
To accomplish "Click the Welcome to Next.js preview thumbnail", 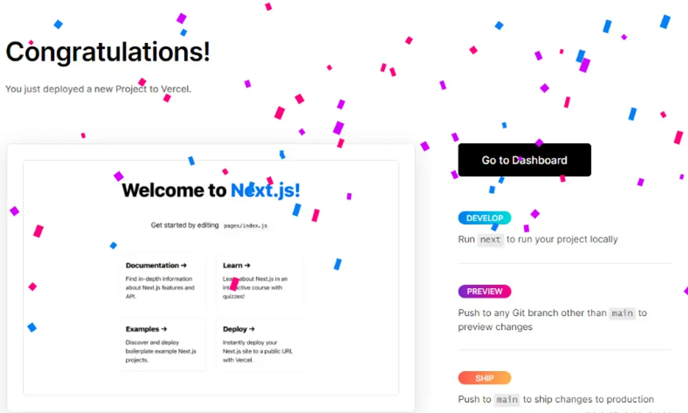I will coord(211,278).
